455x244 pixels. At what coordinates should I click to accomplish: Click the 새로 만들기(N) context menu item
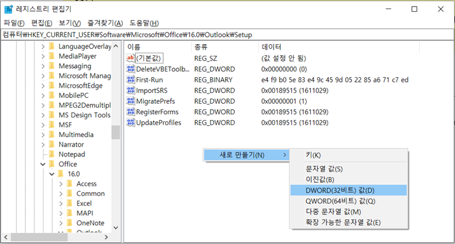pos(246,155)
